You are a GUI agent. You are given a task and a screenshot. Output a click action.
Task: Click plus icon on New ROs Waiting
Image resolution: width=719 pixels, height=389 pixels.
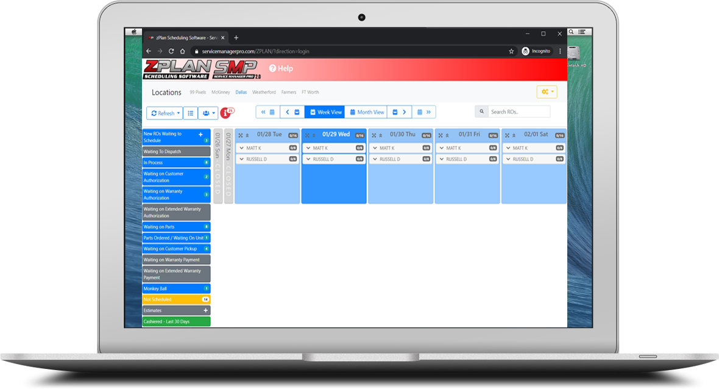(x=200, y=134)
